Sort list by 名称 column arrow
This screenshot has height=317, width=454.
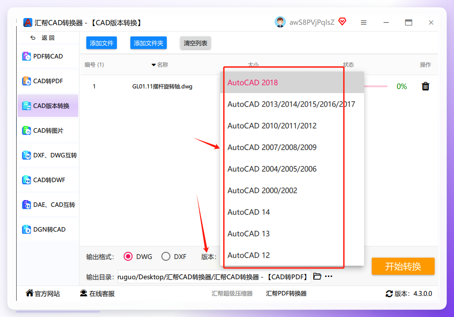point(153,65)
